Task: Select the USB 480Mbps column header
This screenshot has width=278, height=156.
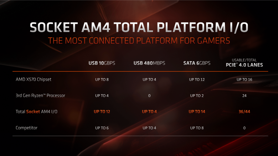Action: point(149,63)
